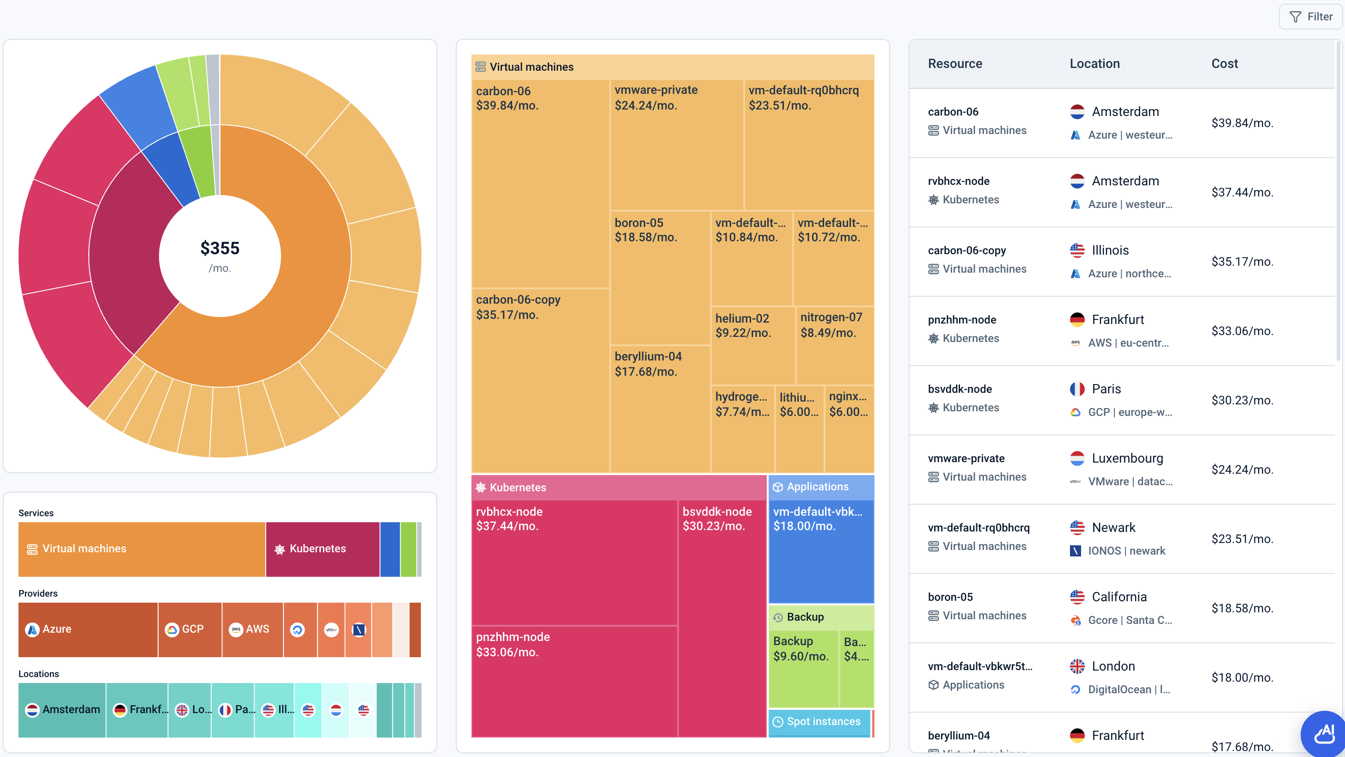Click the IONOS logo in Providers bar
Screen dimensions: 1345x757
pyautogui.click(x=359, y=629)
